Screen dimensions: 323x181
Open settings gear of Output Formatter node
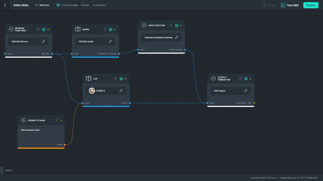(246, 79)
